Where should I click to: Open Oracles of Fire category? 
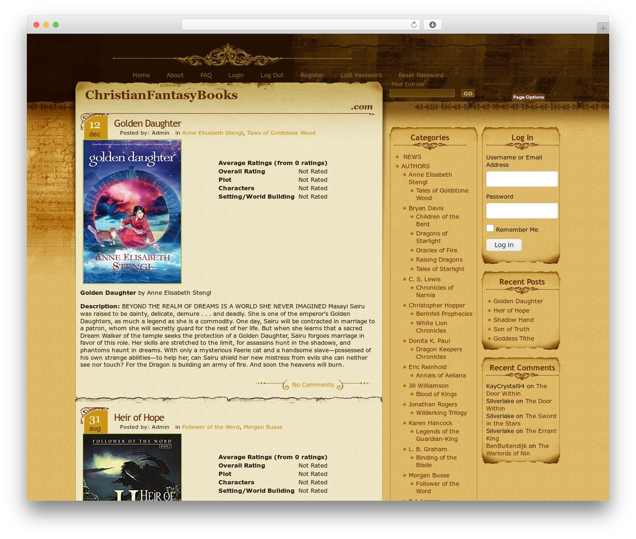436,250
